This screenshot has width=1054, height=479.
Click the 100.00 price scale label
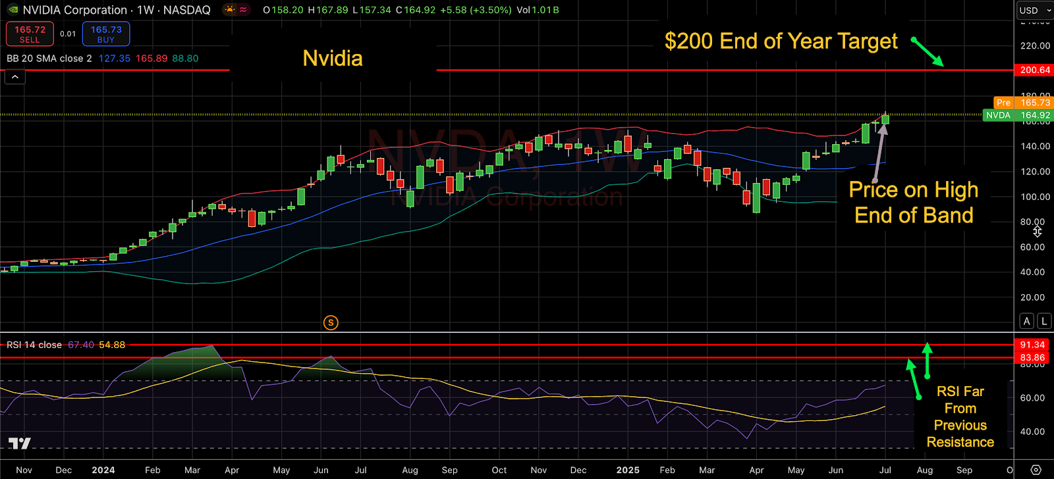click(1036, 197)
